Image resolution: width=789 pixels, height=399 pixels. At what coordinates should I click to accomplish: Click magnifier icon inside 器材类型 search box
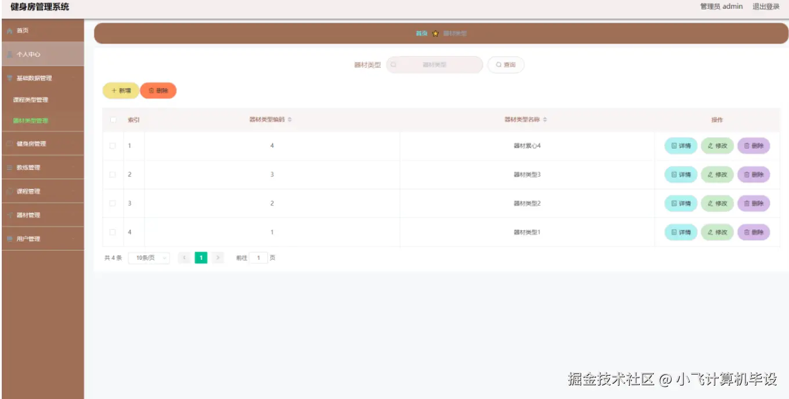[393, 65]
